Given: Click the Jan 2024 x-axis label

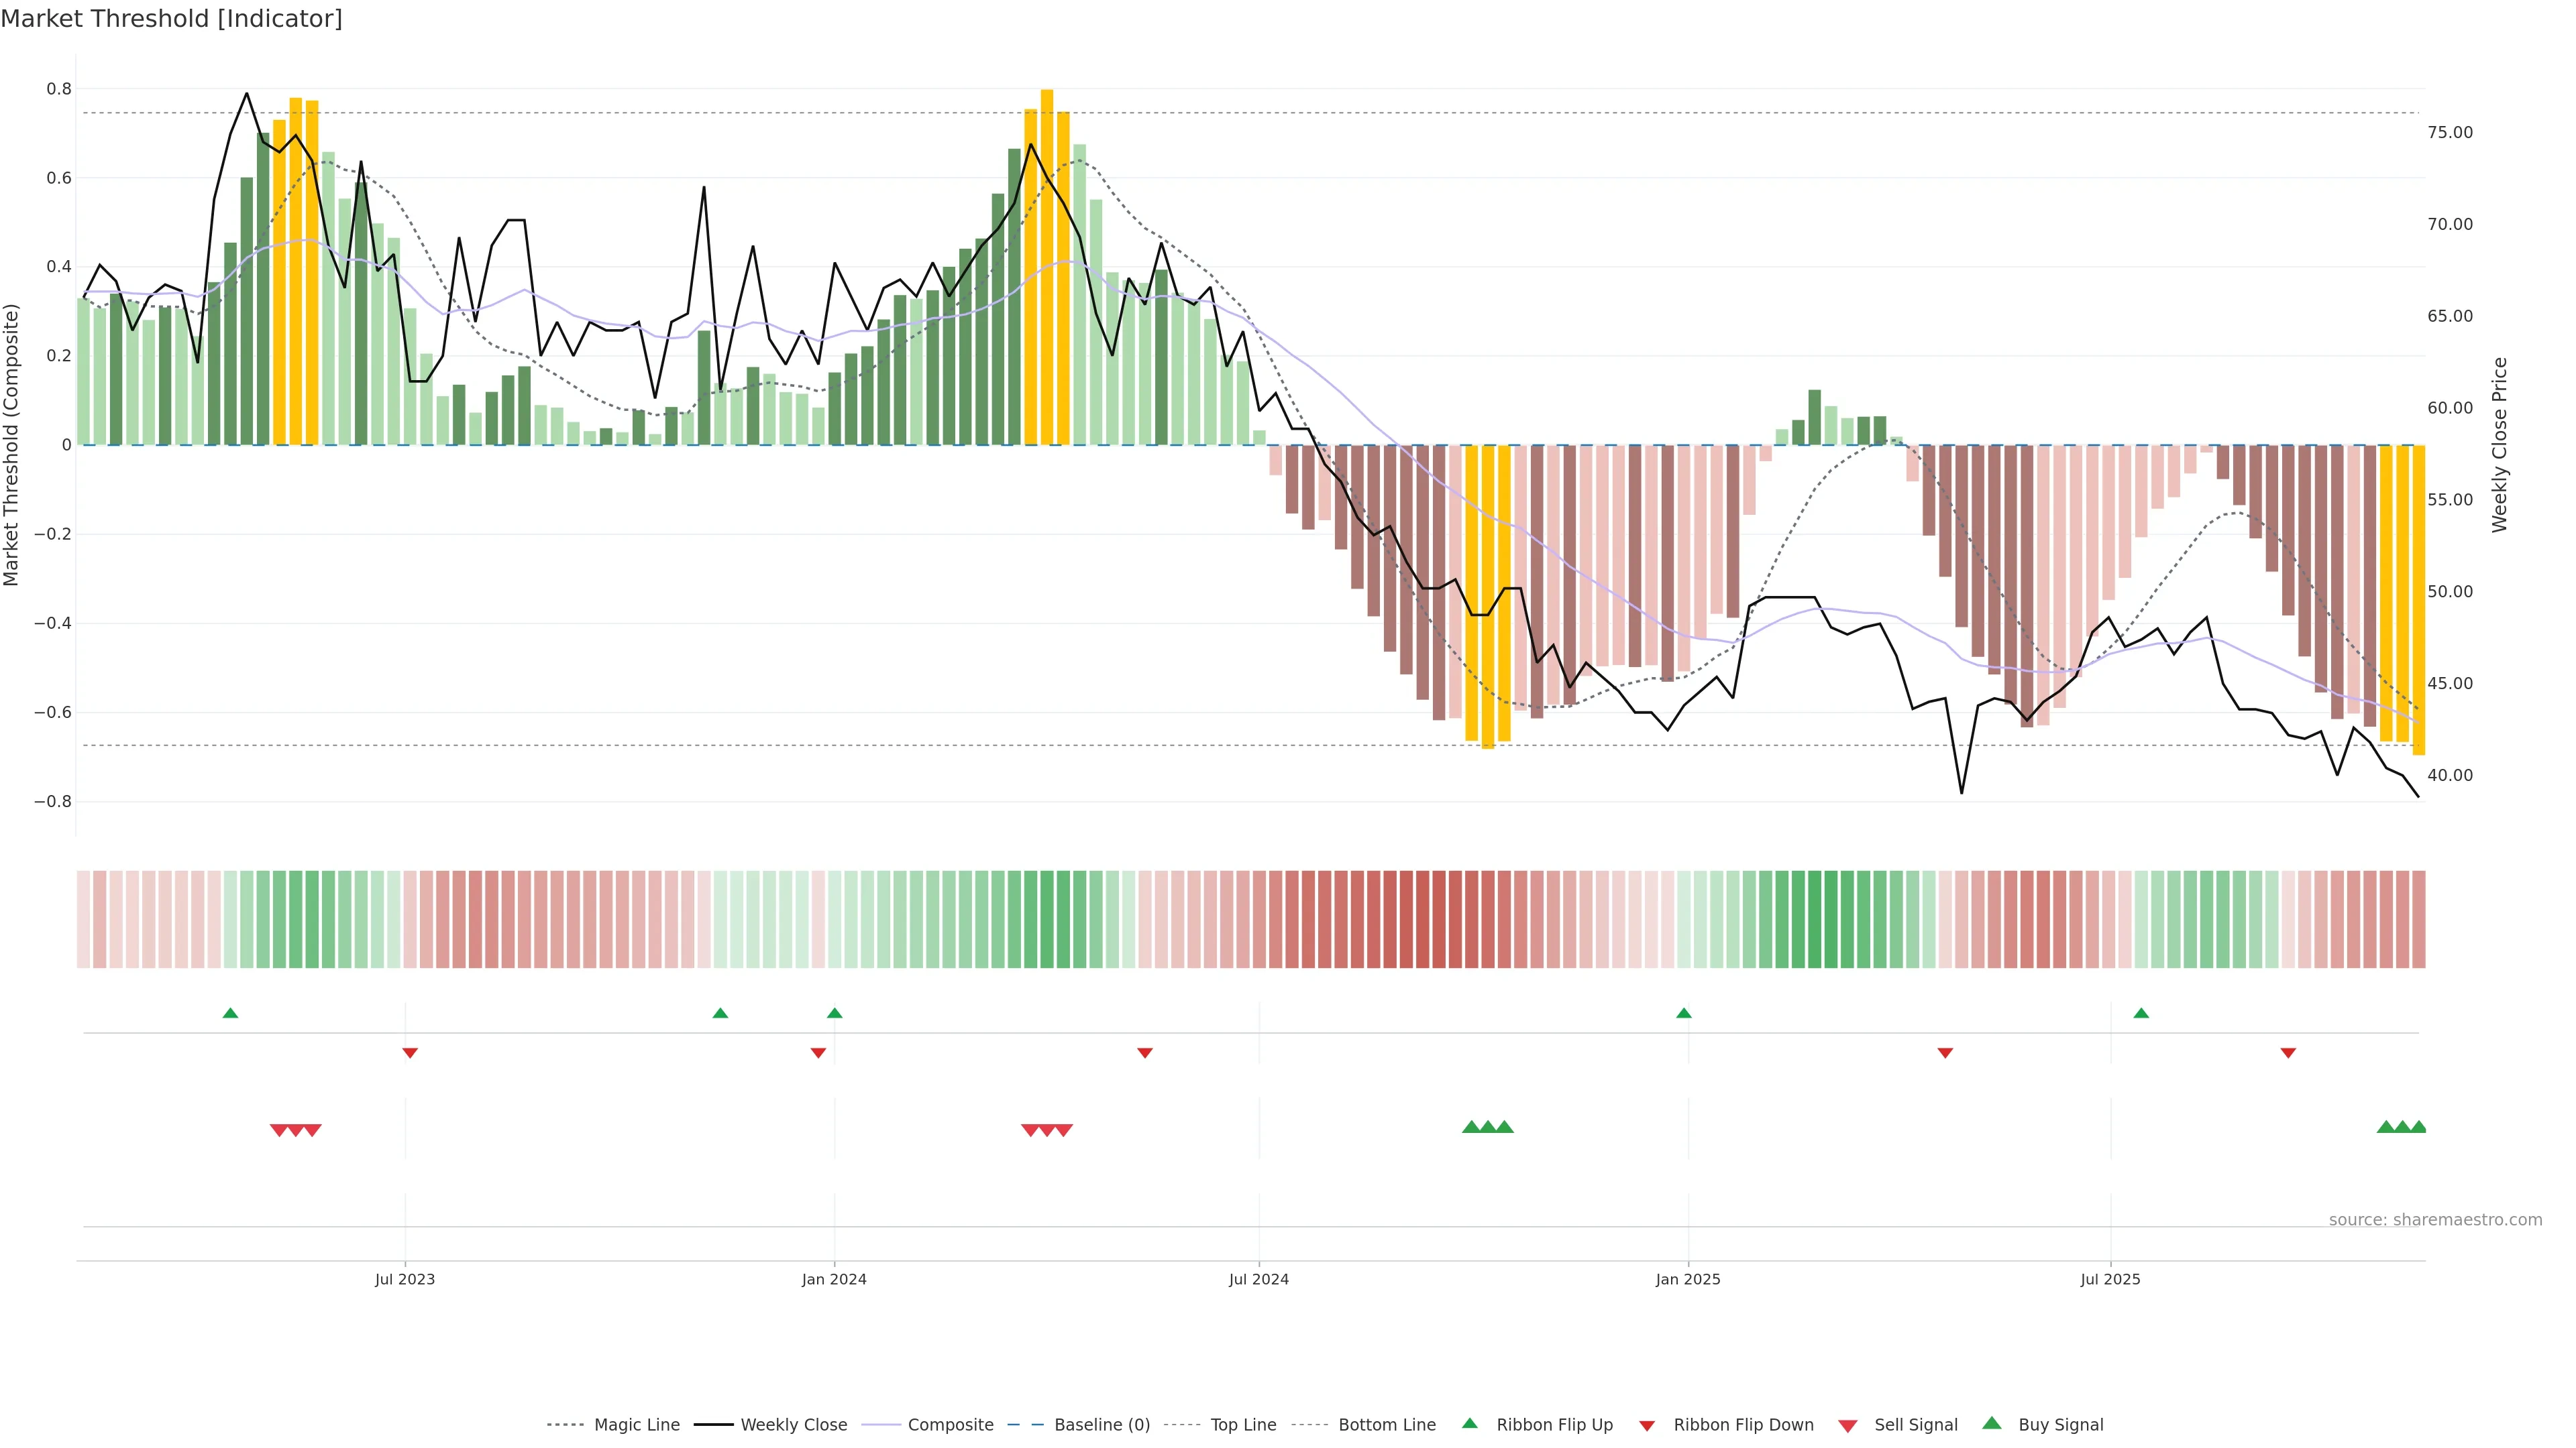Looking at the screenshot, I should (x=834, y=1279).
